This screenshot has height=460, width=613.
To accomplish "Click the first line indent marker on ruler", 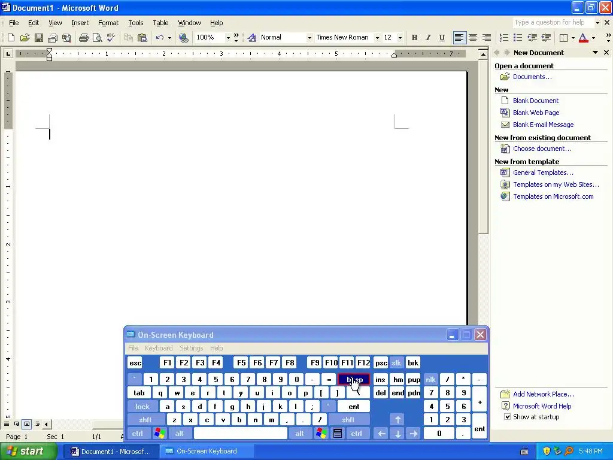I will point(49,50).
